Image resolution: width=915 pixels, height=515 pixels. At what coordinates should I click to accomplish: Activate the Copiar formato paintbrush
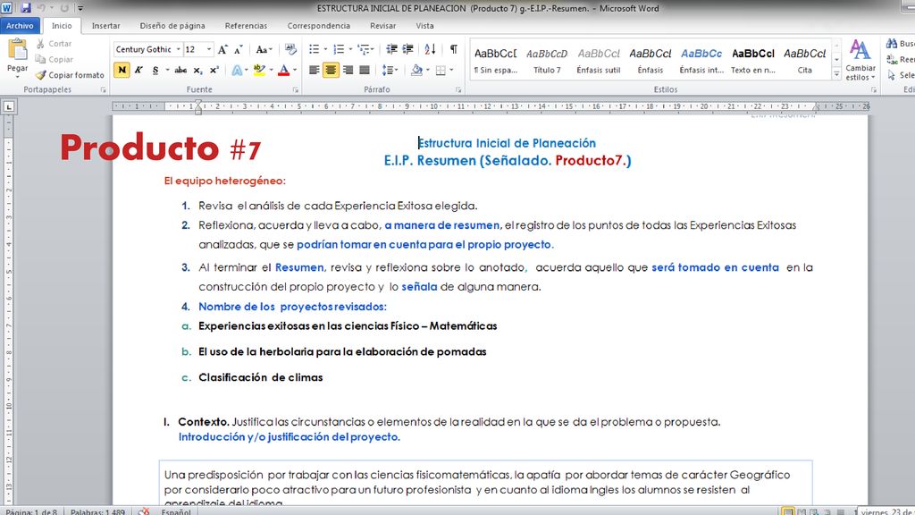pyautogui.click(x=70, y=75)
